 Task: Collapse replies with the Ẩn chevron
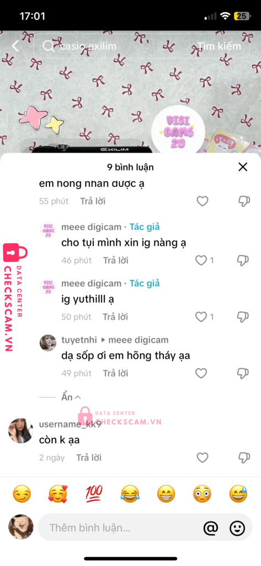point(71,397)
